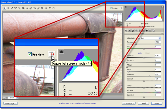This screenshot has height=109, width=167.
Task: Activate the Targeted Adjustment tool
Action: (19, 8)
